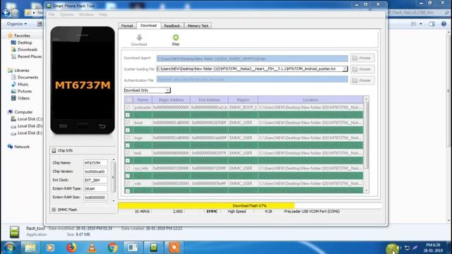Viewport: 452px width, 254px height.
Task: Switch to the Memory Test tab
Action: (x=198, y=25)
